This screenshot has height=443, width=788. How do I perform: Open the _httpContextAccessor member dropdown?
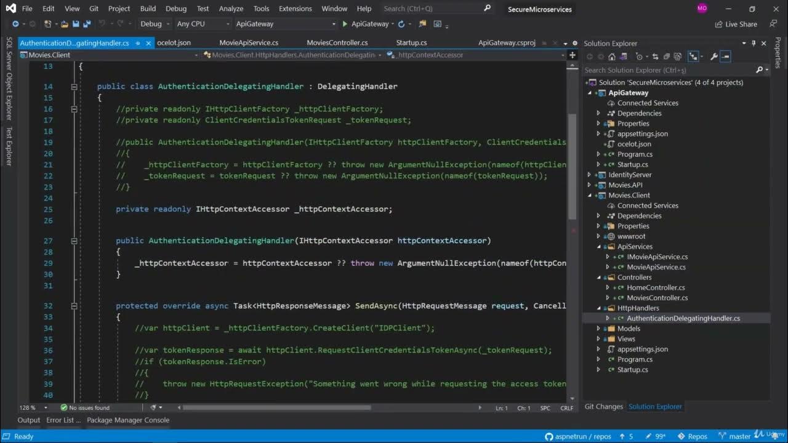click(475, 55)
